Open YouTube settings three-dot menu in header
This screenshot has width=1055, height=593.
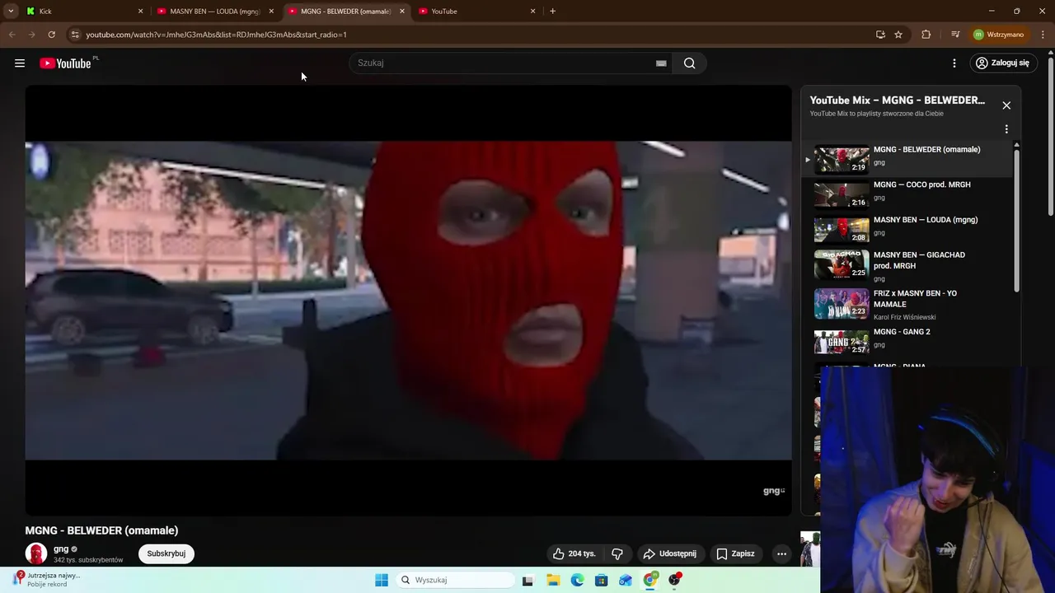[954, 63]
